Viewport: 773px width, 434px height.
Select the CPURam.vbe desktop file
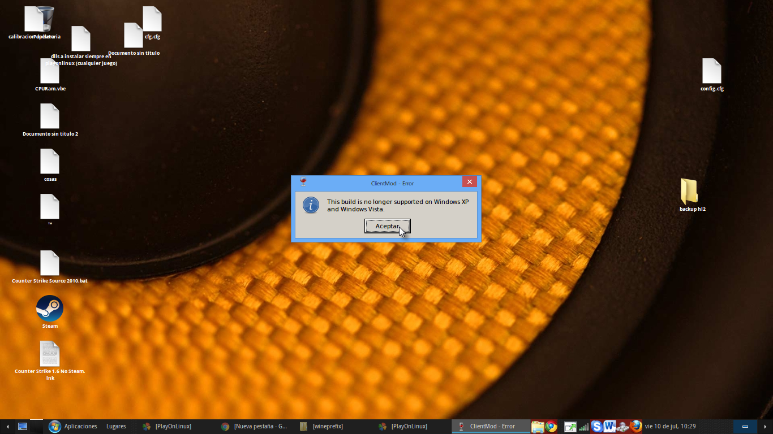click(50, 71)
